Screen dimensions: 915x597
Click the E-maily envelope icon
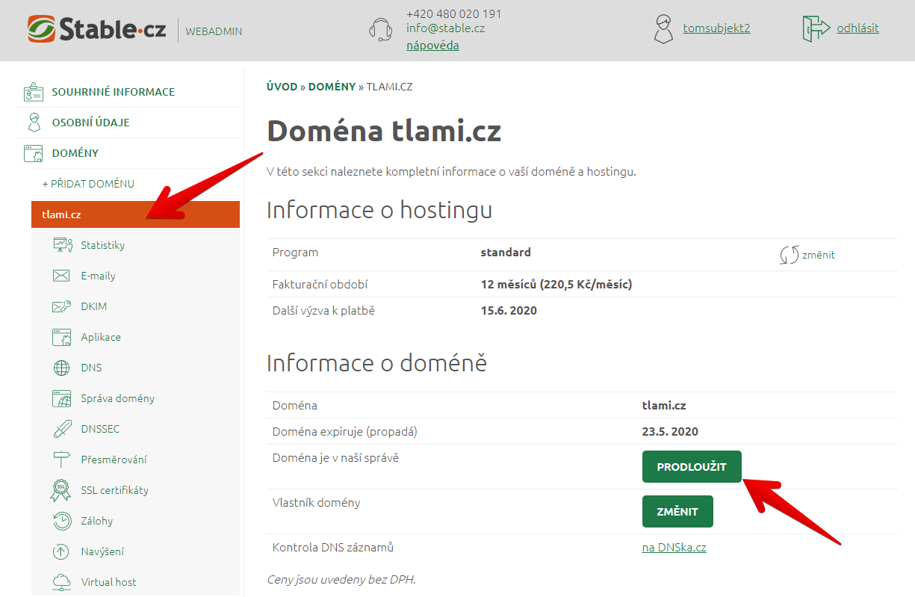[61, 276]
